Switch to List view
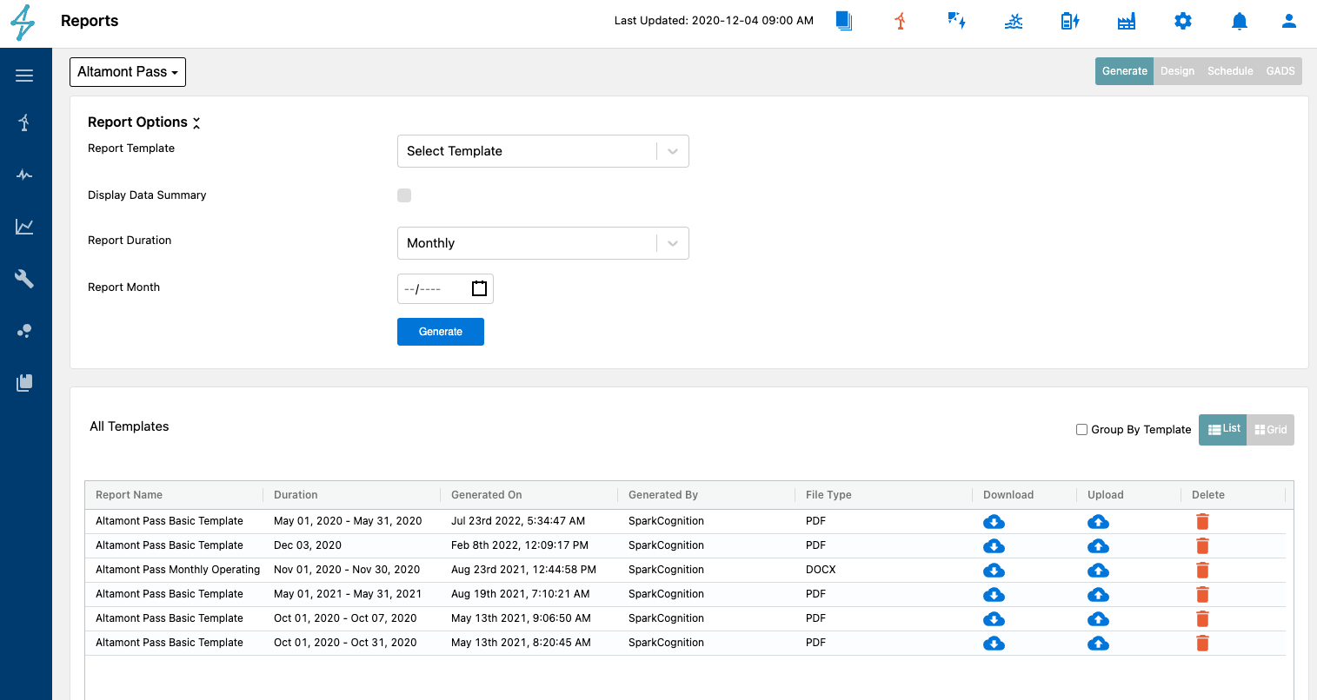Viewport: 1317px width, 700px height. (1223, 429)
